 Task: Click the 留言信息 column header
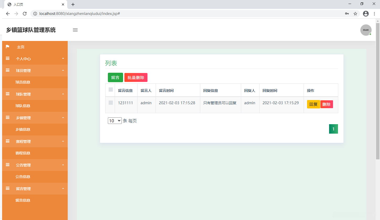125,91
